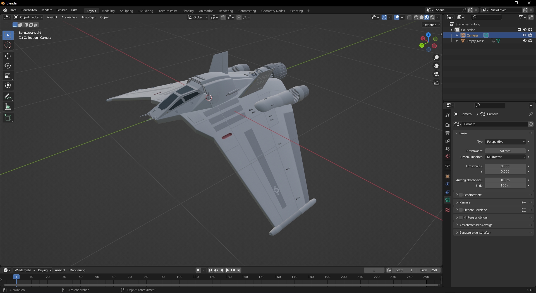Expand the Kamera panel section
Viewport: 536px width, 293px height.
pos(465,202)
